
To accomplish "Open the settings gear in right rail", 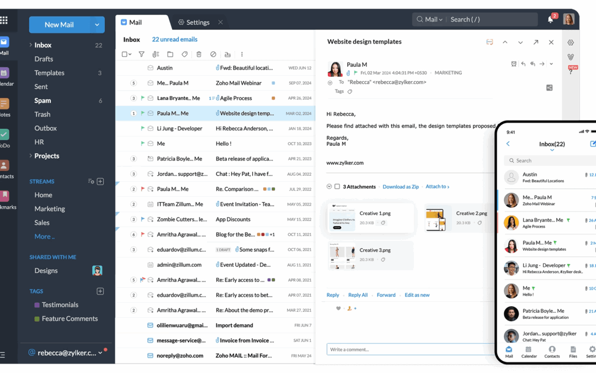I will tap(571, 43).
